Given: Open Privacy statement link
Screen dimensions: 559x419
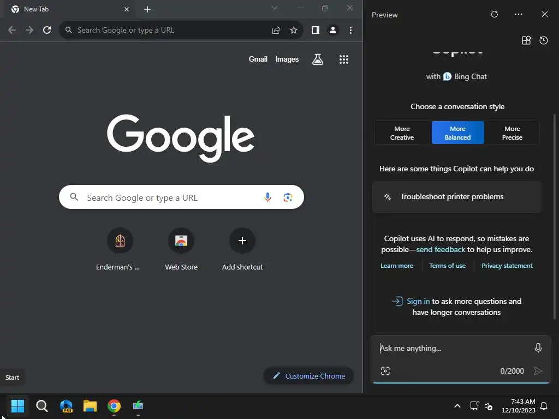Looking at the screenshot, I should coord(507,266).
